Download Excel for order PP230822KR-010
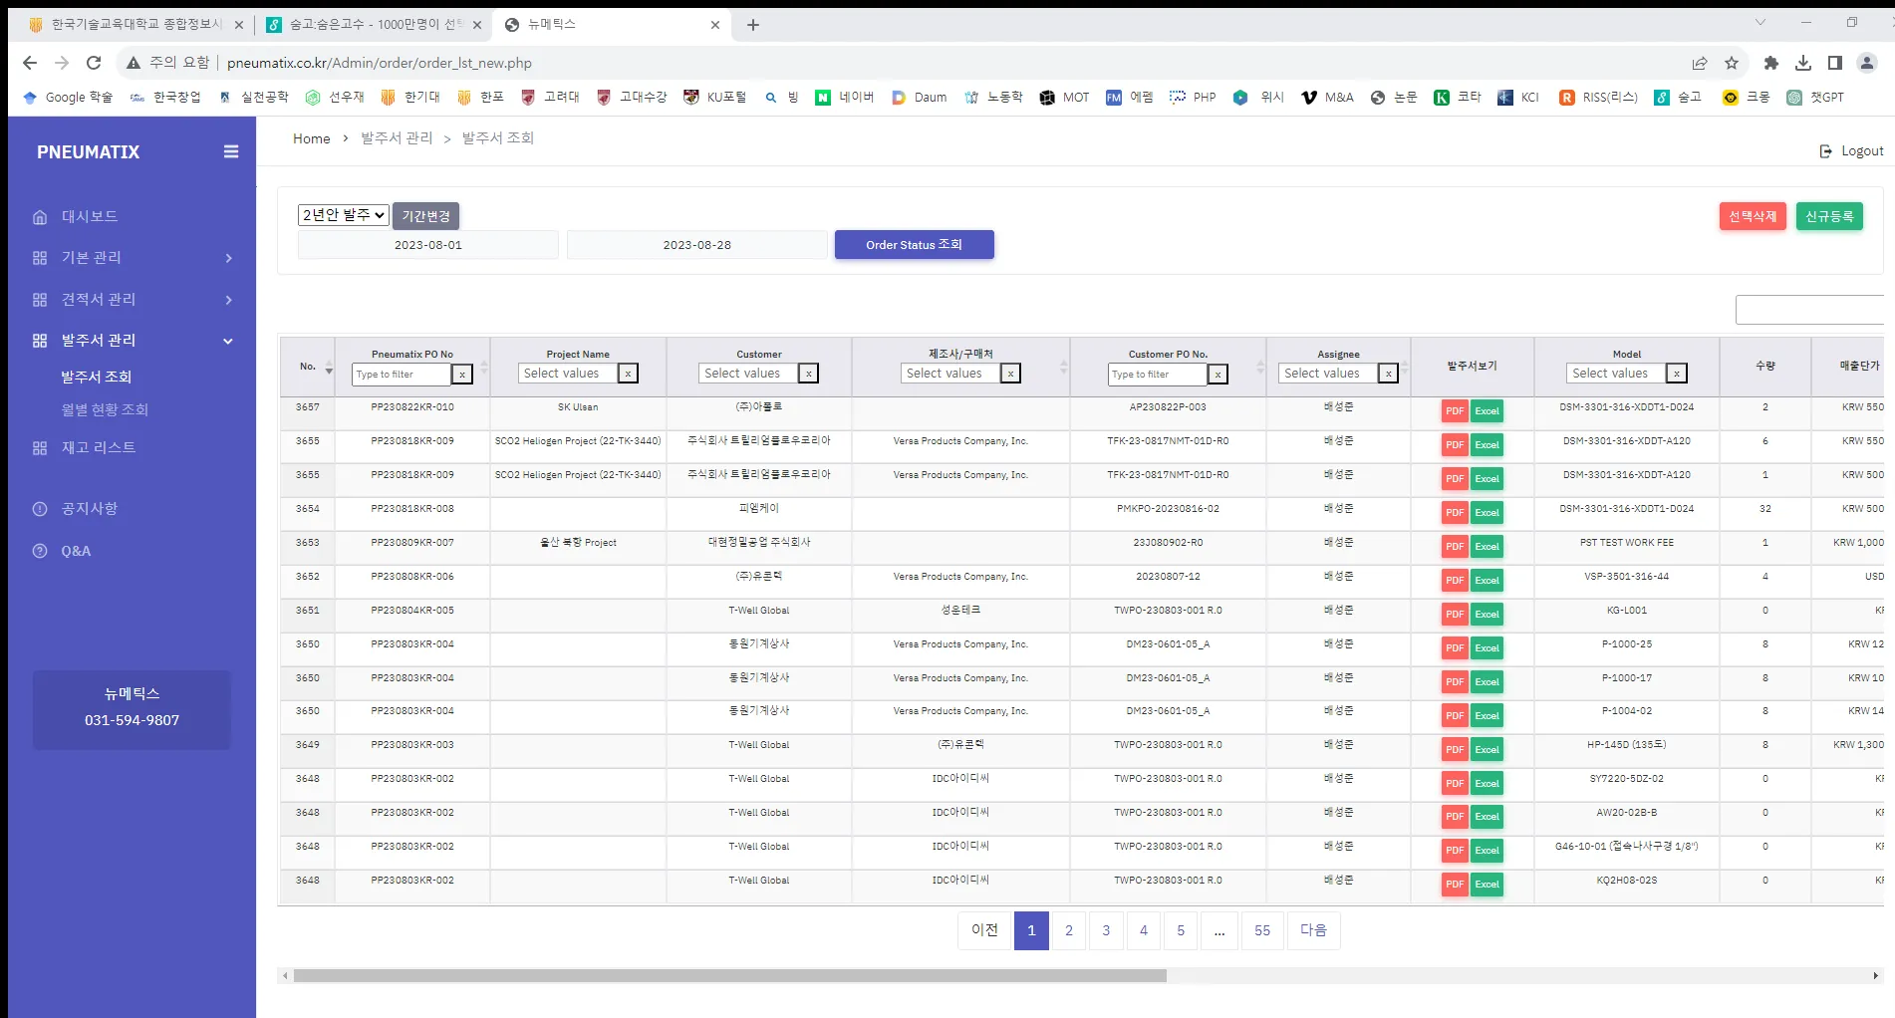The width and height of the screenshot is (1895, 1018). pyautogui.click(x=1487, y=410)
